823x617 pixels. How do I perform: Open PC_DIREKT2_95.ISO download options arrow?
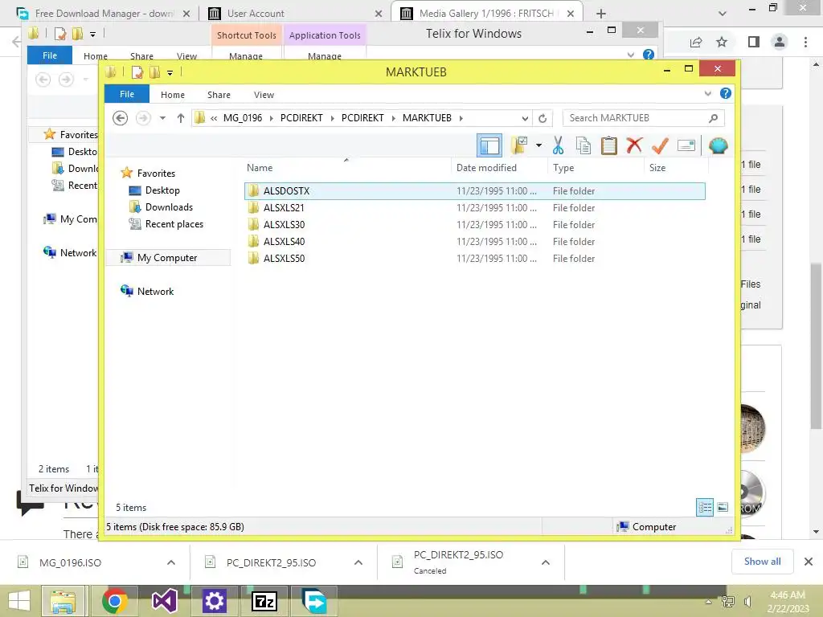pos(358,562)
